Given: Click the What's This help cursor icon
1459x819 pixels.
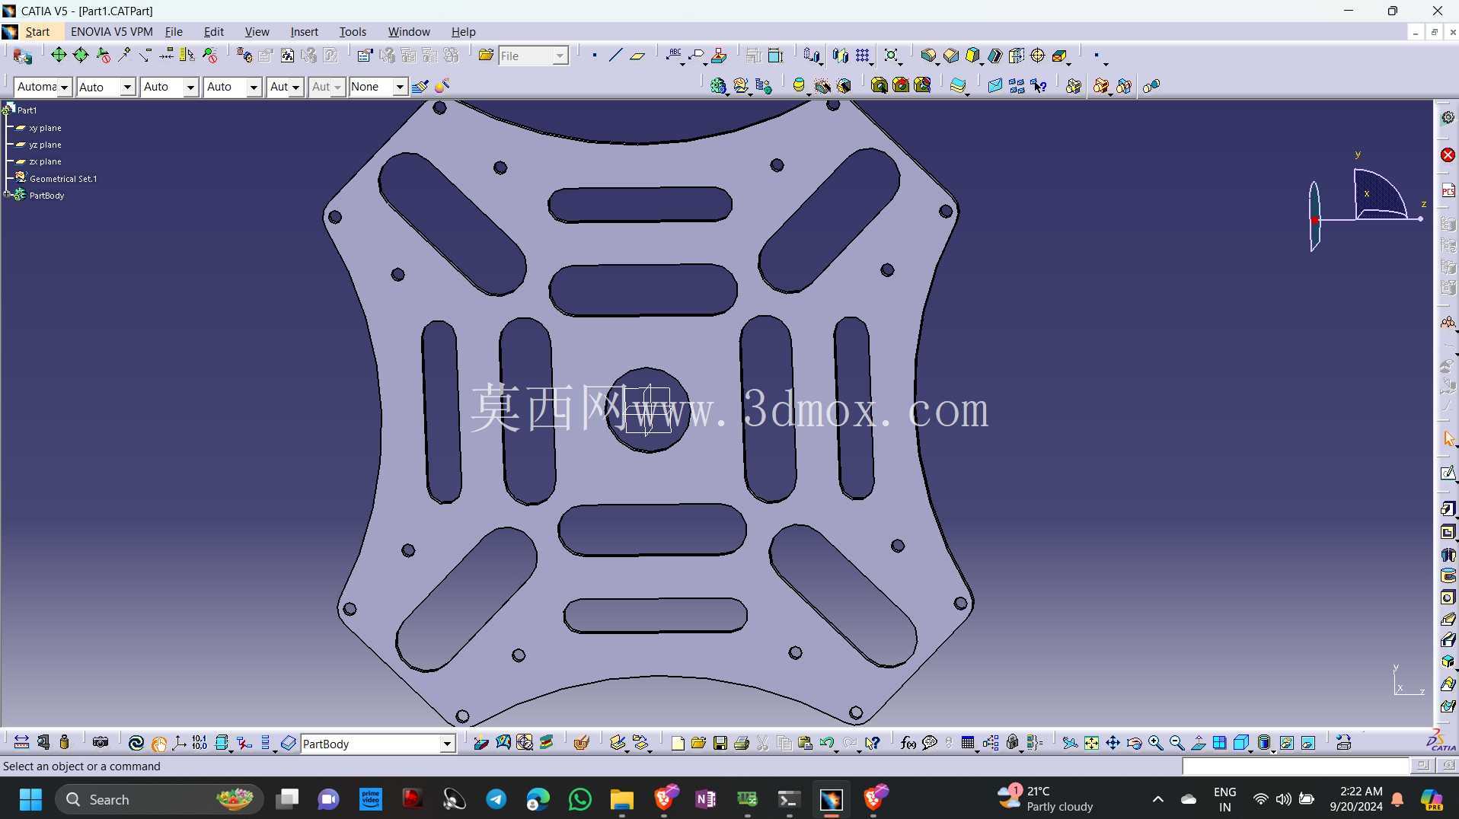Looking at the screenshot, I should click(873, 743).
